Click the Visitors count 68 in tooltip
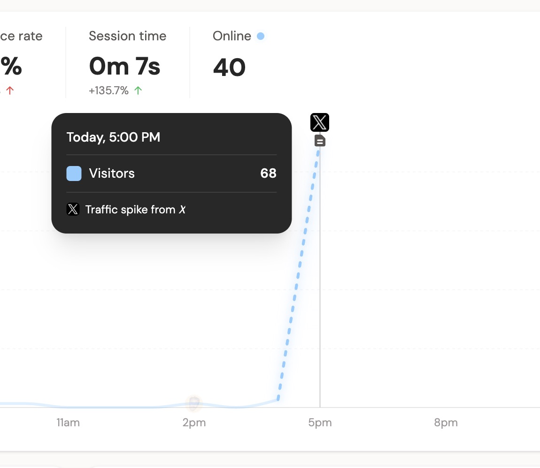Image resolution: width=540 pixels, height=468 pixels. pos(268,174)
